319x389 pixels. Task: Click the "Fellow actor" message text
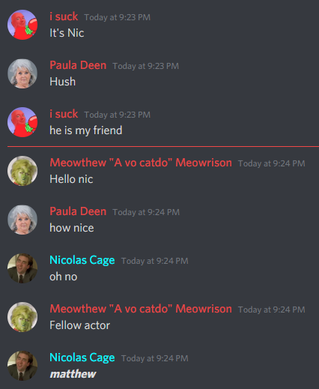pyautogui.click(x=80, y=325)
